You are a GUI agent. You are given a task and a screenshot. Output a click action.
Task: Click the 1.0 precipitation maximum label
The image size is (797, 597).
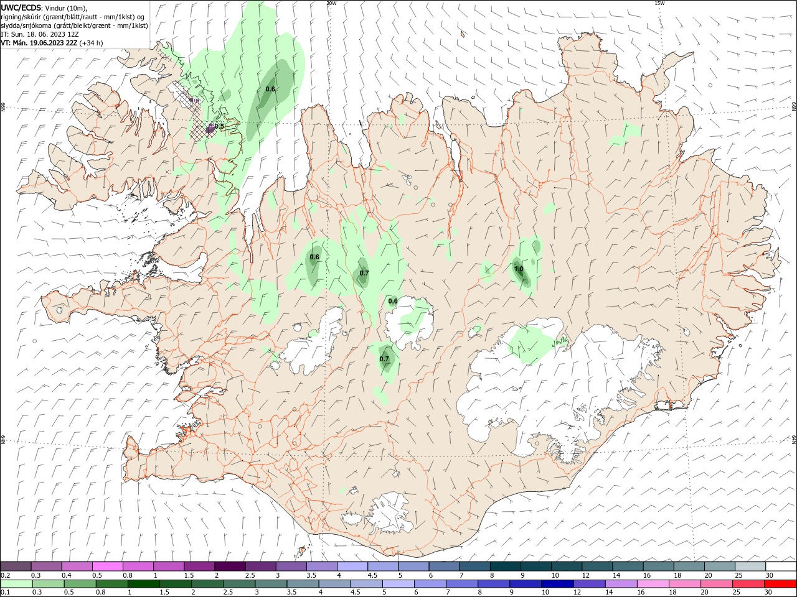click(518, 269)
